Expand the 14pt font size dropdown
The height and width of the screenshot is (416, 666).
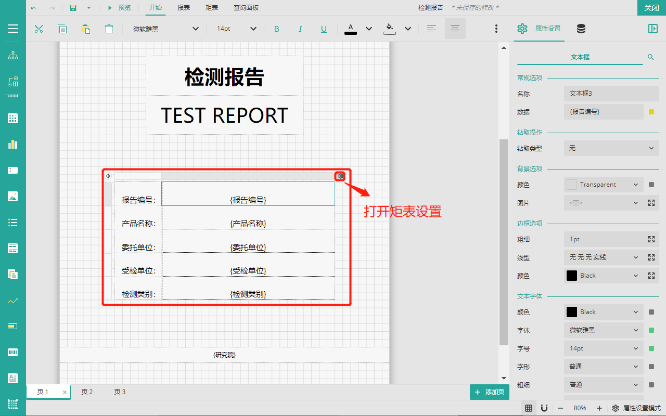pos(237,29)
